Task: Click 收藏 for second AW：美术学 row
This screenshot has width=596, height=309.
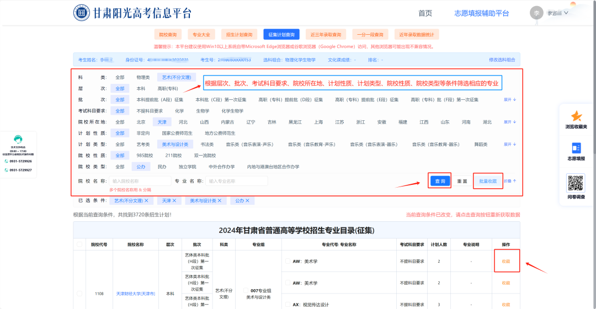Action: pyautogui.click(x=506, y=283)
